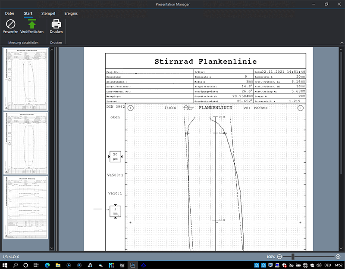Image resolution: width=345 pixels, height=269 pixels.
Task: Switch to the Start ribbon tab
Action: coord(28,13)
